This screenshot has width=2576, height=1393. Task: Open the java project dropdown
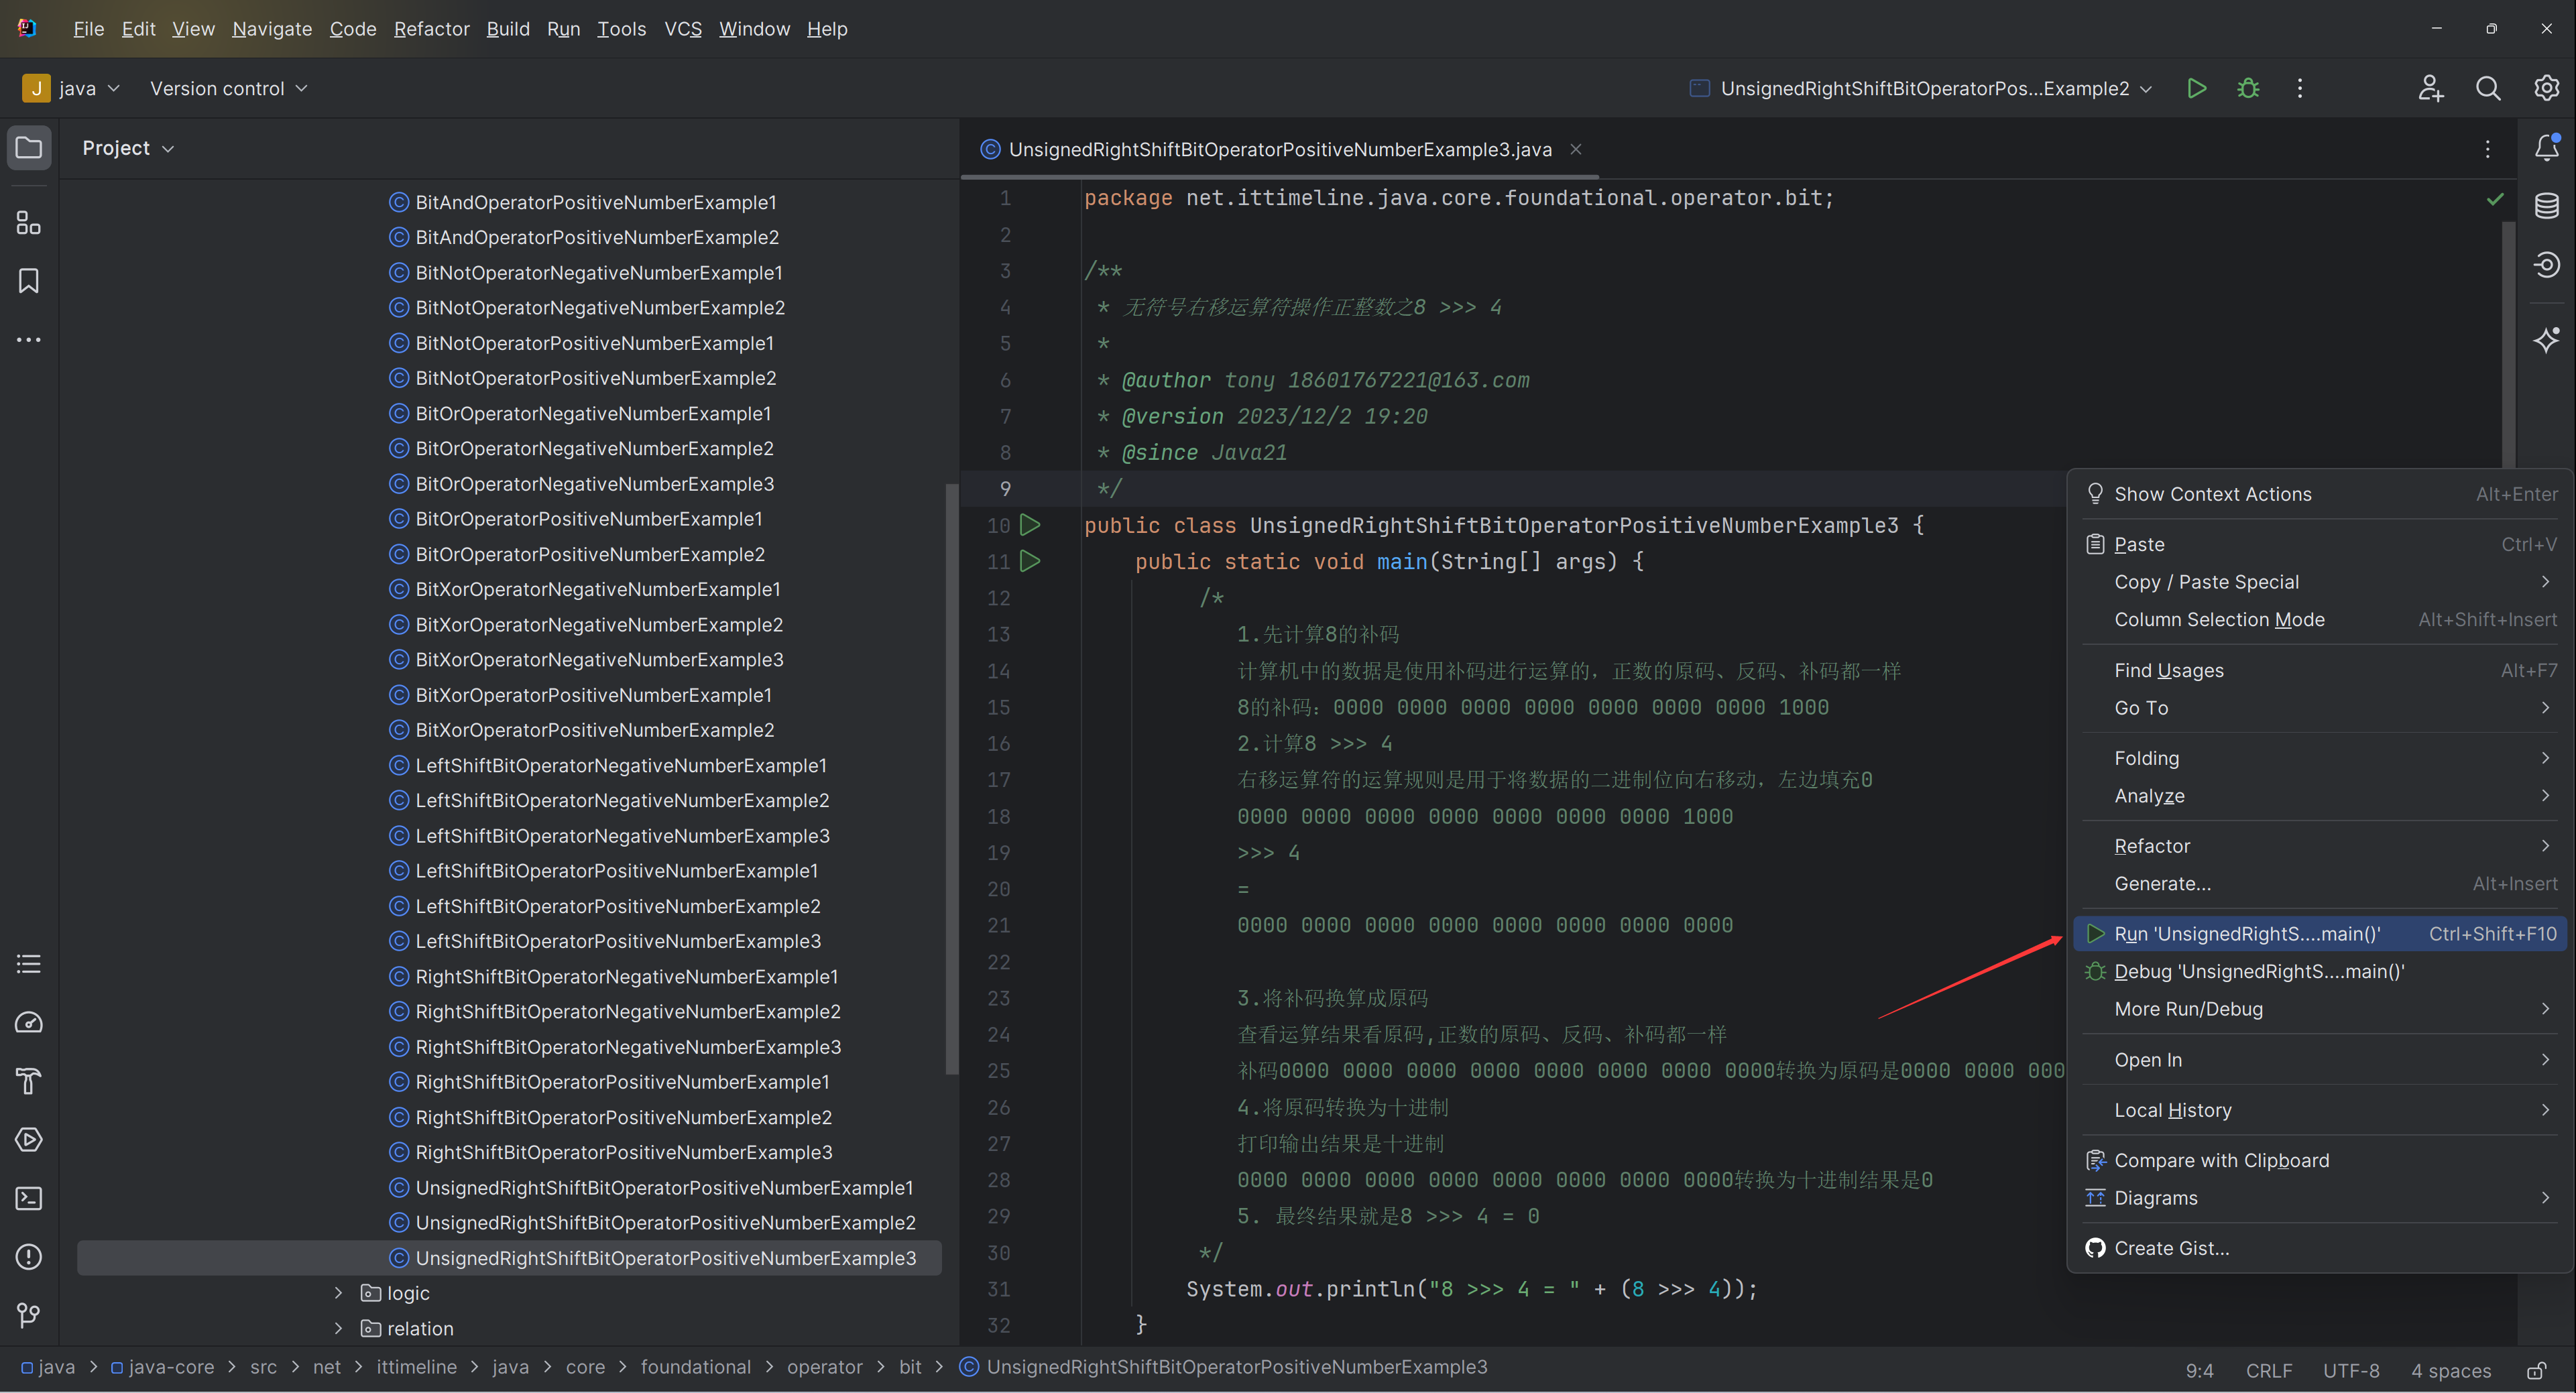(x=71, y=88)
